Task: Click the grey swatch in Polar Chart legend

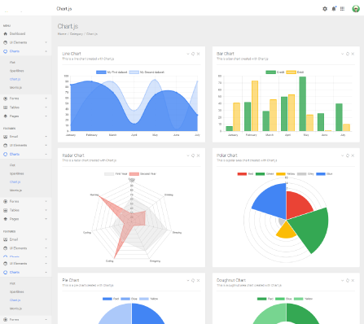Action: pos(302,174)
